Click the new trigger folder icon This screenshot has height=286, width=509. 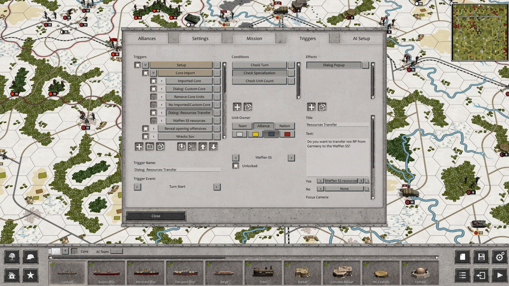[150, 147]
